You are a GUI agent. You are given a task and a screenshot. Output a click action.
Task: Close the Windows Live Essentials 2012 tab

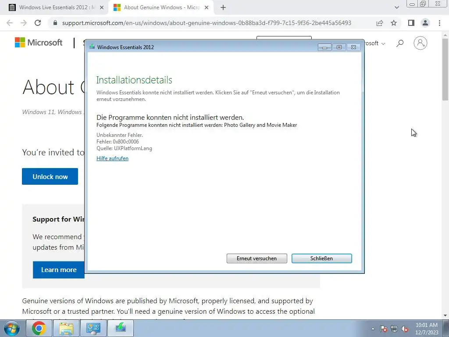102,8
